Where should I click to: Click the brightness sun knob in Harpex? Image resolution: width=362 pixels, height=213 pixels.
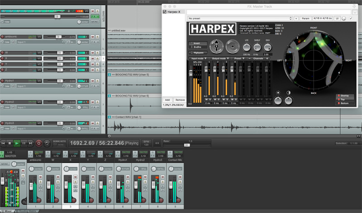pos(278,100)
